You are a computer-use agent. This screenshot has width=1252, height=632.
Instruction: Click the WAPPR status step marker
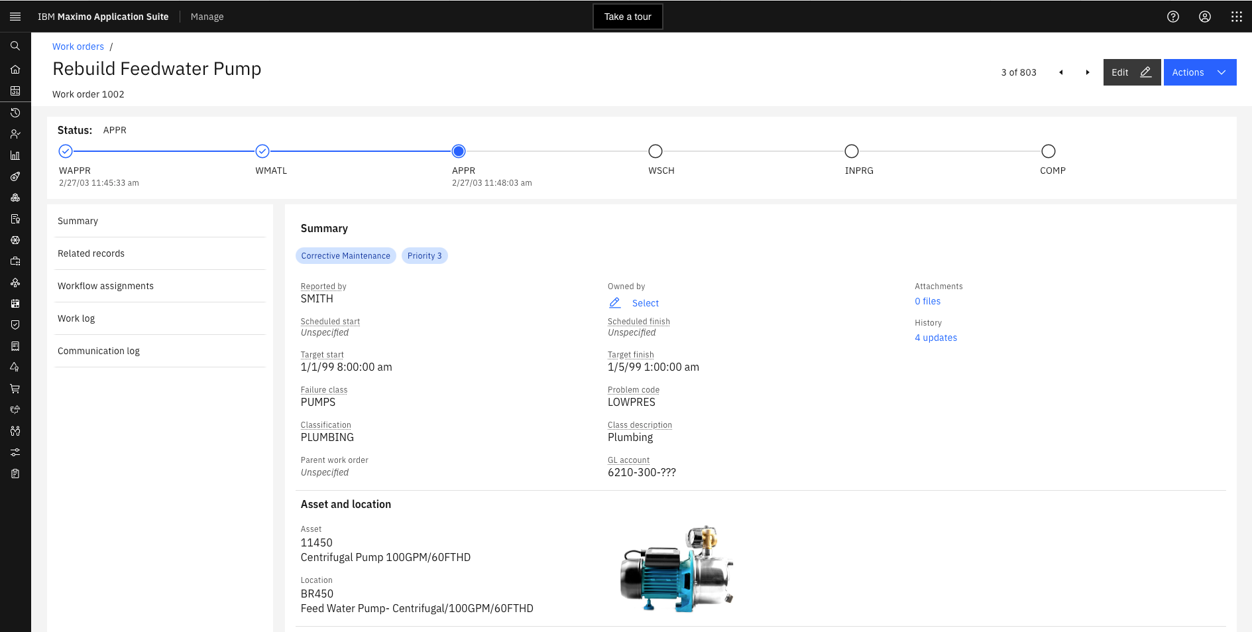click(x=66, y=151)
